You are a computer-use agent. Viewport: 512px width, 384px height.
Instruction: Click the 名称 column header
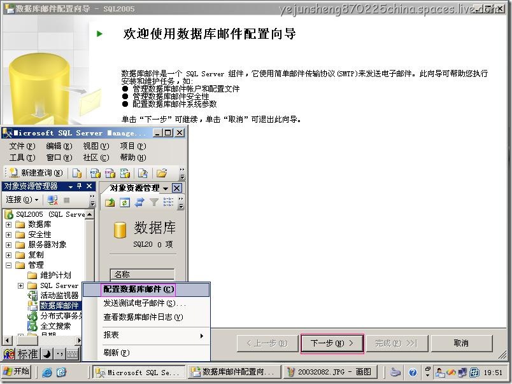point(143,275)
